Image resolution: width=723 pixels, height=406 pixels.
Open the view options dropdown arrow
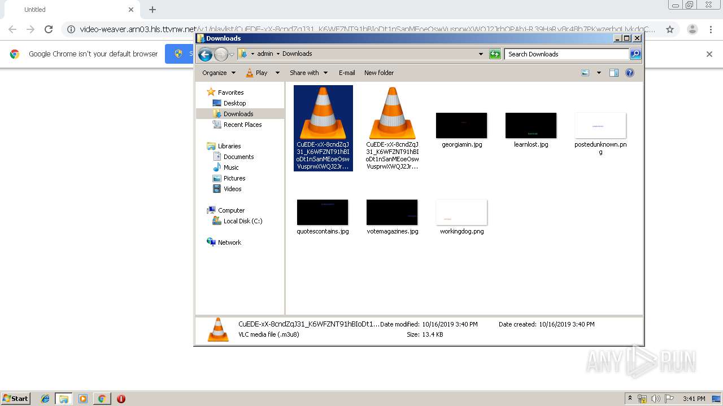[599, 73]
